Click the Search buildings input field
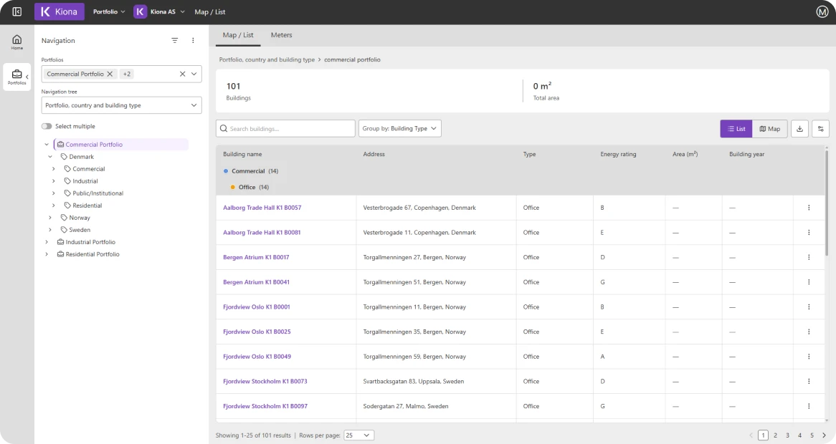836x444 pixels. pos(285,128)
